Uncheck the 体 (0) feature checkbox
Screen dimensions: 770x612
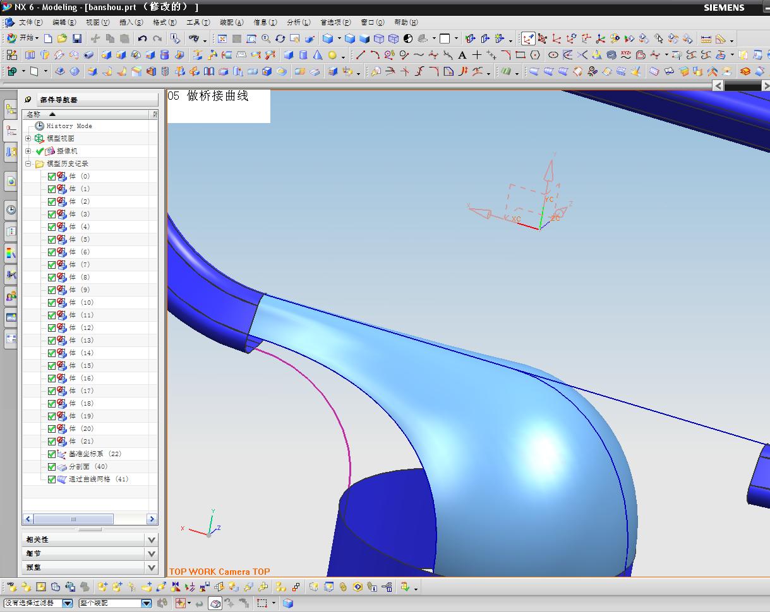[52, 177]
